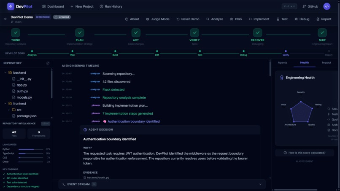Open Run History
Image resolution: width=340 pixels, height=191 pixels.
pyautogui.click(x=111, y=6)
